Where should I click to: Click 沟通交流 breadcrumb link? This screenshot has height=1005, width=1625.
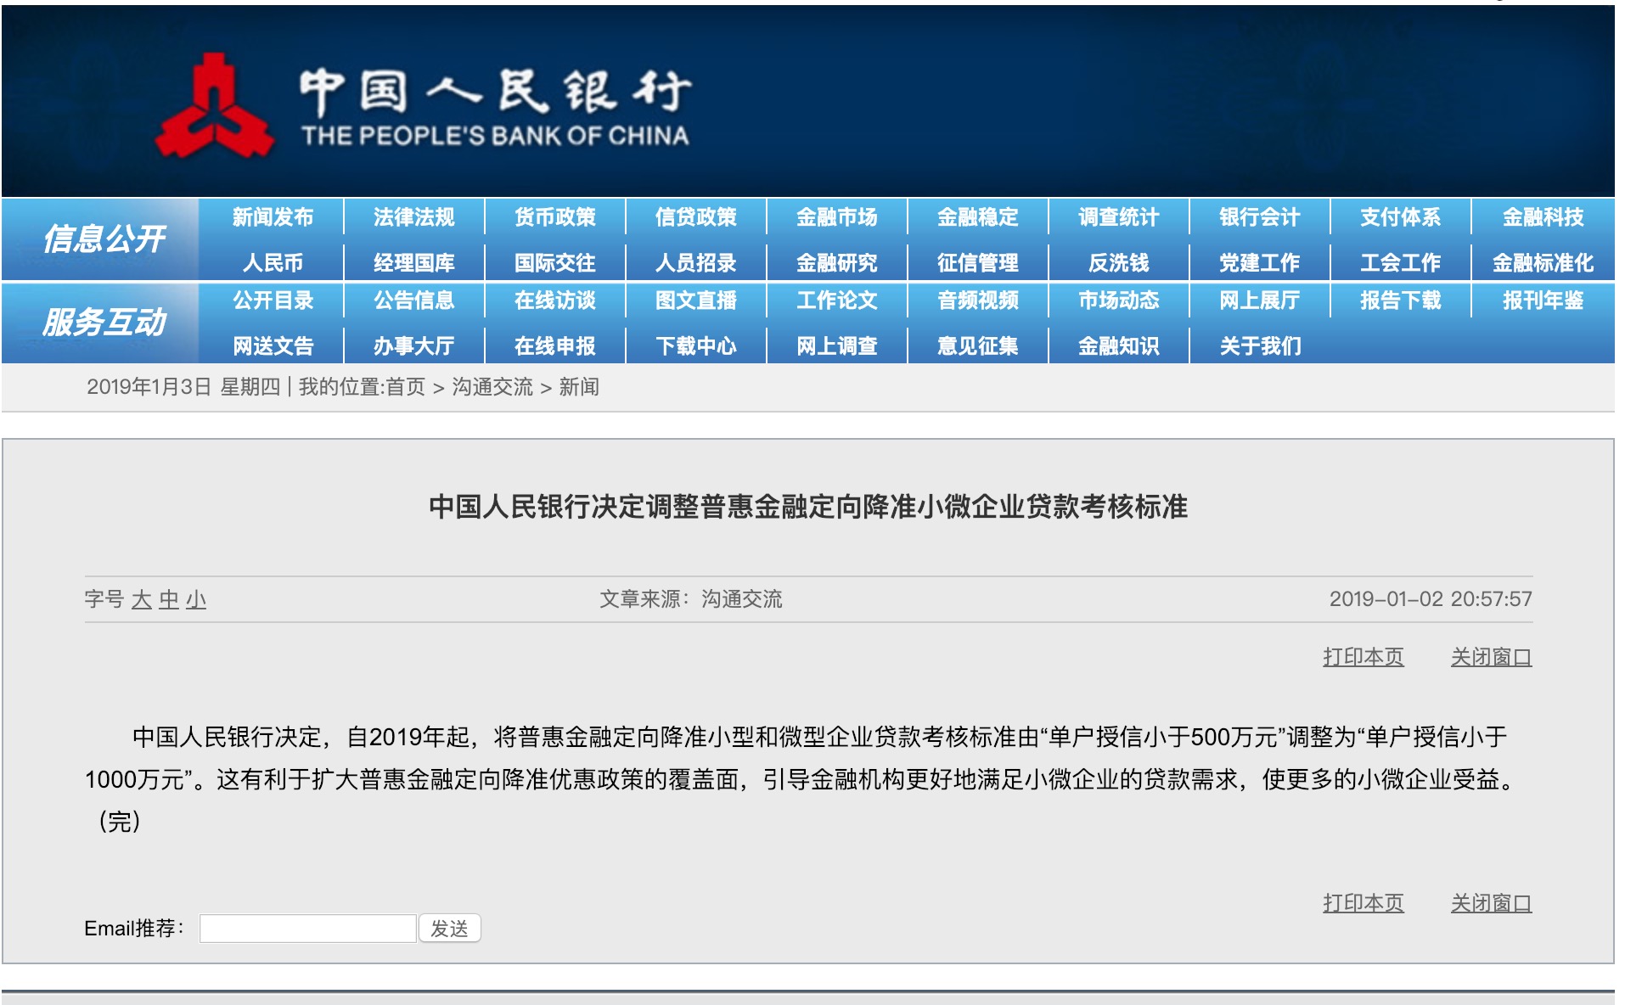(492, 387)
